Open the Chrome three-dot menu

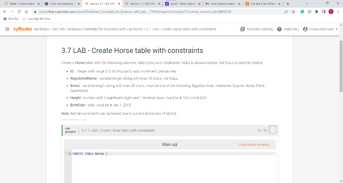coord(338,12)
